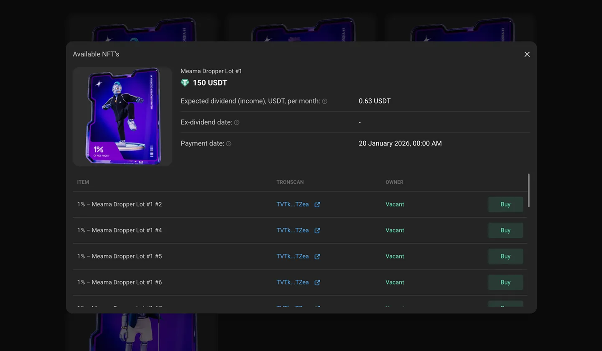The image size is (602, 351).
Task: Open Tronscan external icon for Lot #1 #5
Action: click(317, 256)
